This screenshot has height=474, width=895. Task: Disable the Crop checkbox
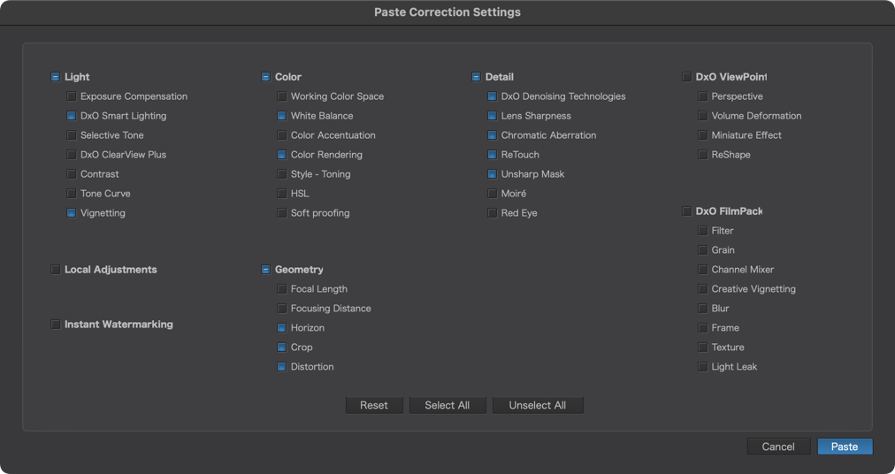[x=282, y=348]
